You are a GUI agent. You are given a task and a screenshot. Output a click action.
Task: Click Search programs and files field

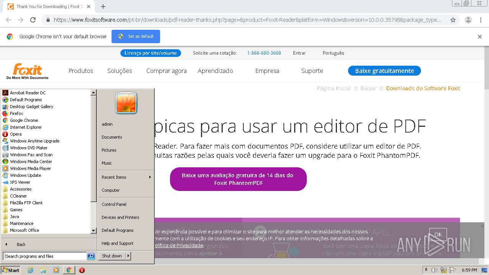(45, 256)
